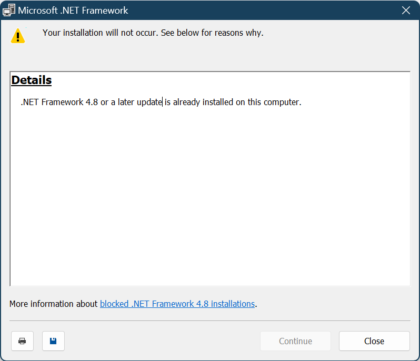The width and height of the screenshot is (420, 361).
Task: Click the .NET installer icon in title bar
Action: pyautogui.click(x=9, y=10)
